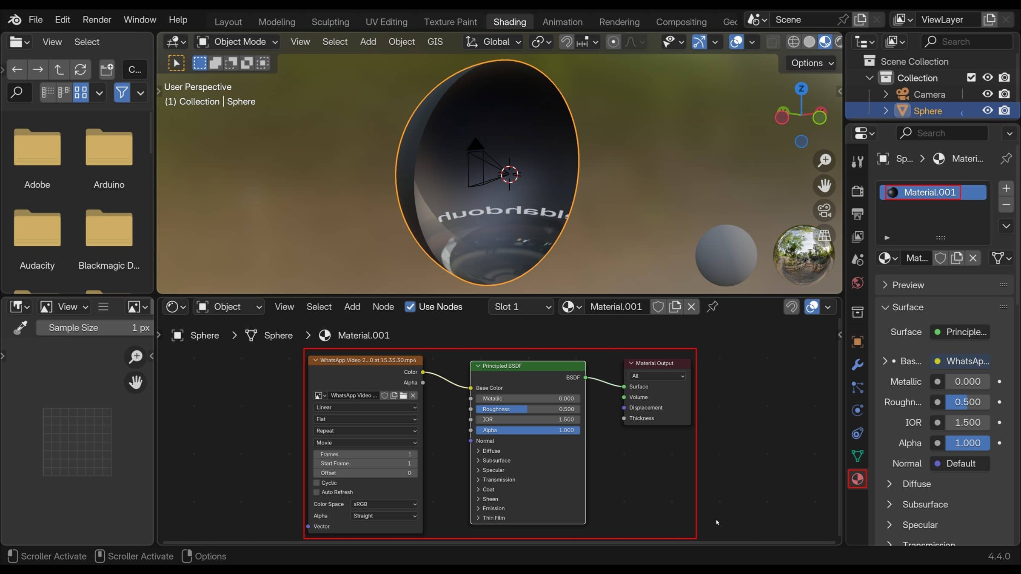
Task: Select the Tweak cursor tool icon
Action: point(176,63)
